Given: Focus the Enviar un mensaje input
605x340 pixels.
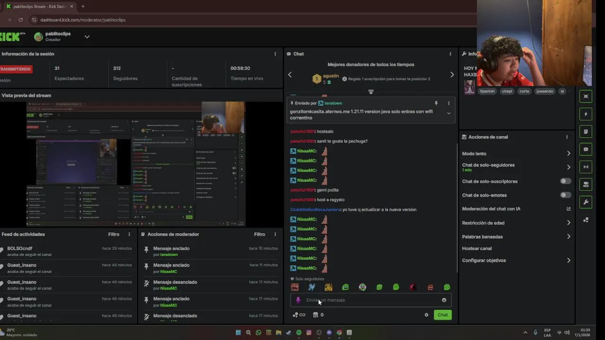Looking at the screenshot, I should point(371,300).
